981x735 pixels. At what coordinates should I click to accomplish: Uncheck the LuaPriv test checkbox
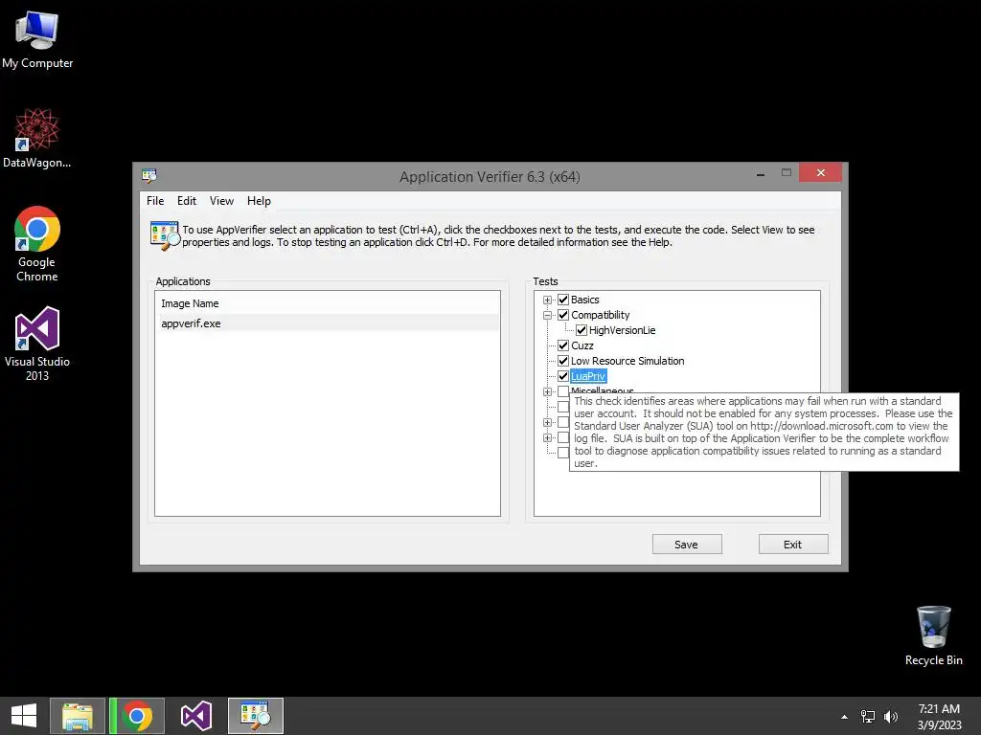coord(563,376)
